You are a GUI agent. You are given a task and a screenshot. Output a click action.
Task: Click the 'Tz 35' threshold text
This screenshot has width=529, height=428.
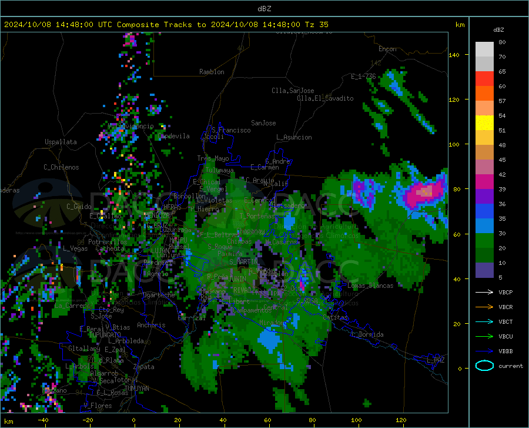(x=316, y=25)
